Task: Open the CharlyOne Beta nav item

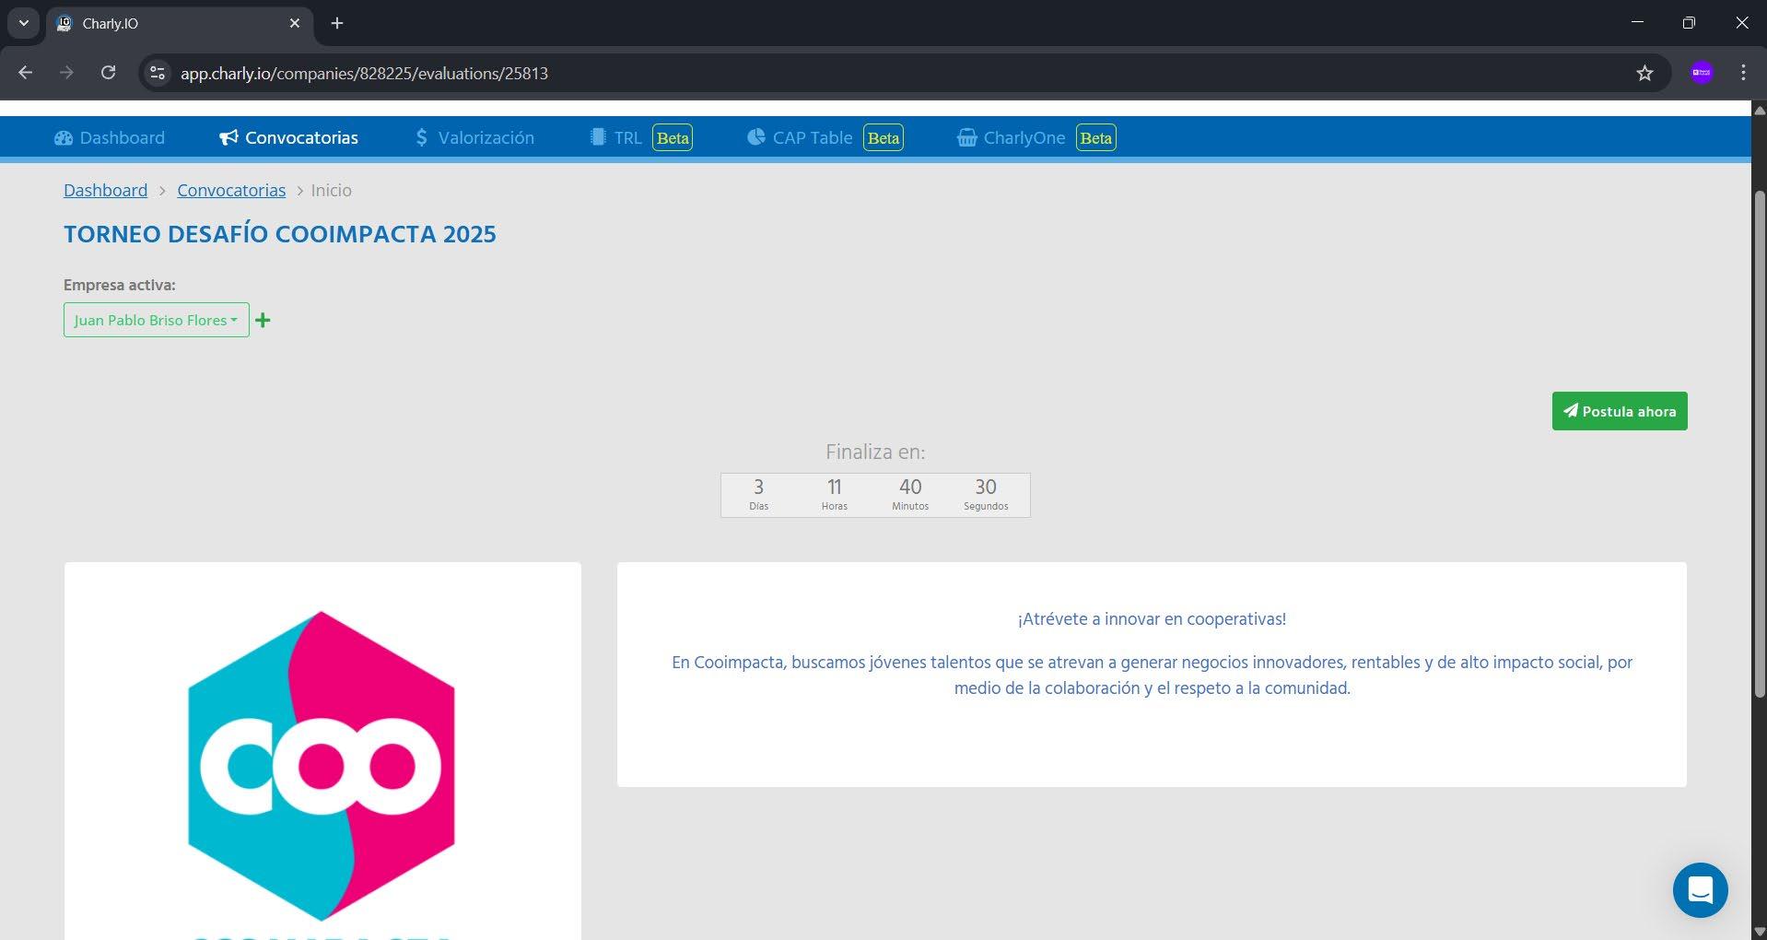Action: 1036,138
